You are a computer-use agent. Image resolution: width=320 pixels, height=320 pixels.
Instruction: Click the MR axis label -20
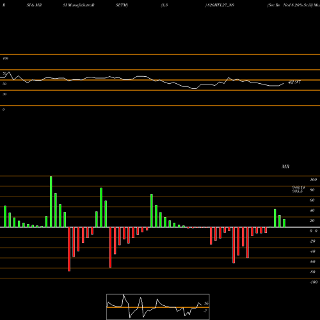(312, 241)
